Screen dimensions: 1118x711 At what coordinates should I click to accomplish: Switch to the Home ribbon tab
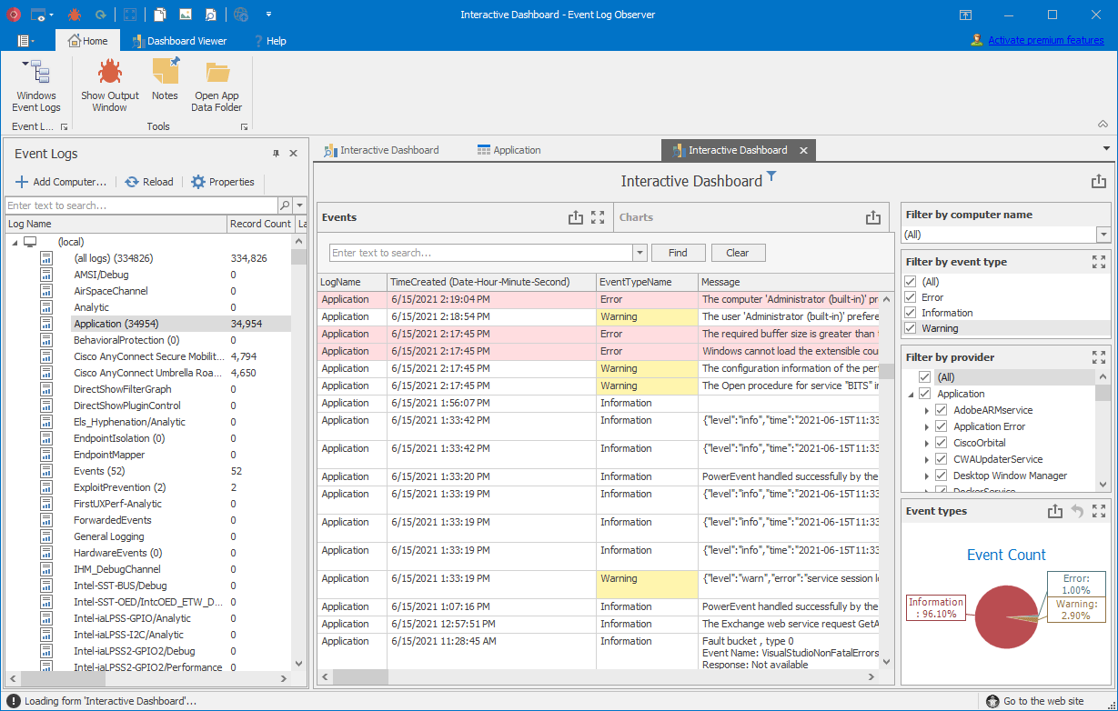coord(87,41)
